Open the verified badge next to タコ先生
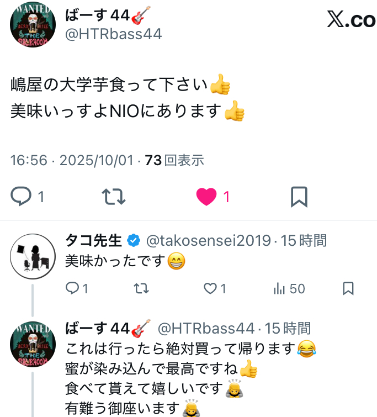 click(x=134, y=240)
